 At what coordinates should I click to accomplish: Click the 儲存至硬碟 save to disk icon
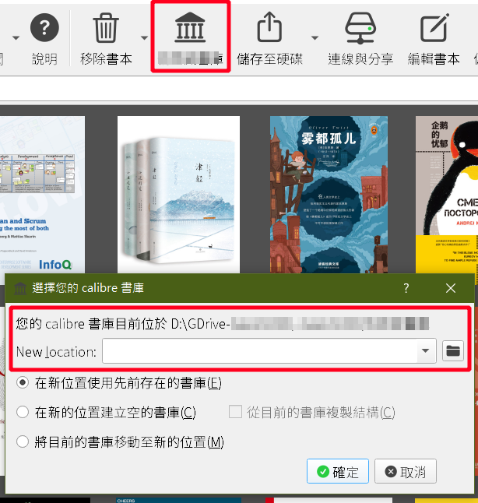click(269, 29)
